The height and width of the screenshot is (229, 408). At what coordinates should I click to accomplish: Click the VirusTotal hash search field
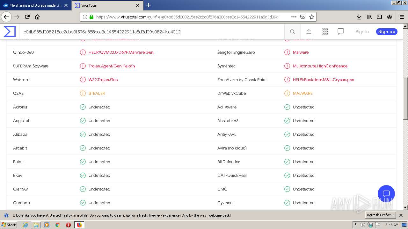coord(151,31)
